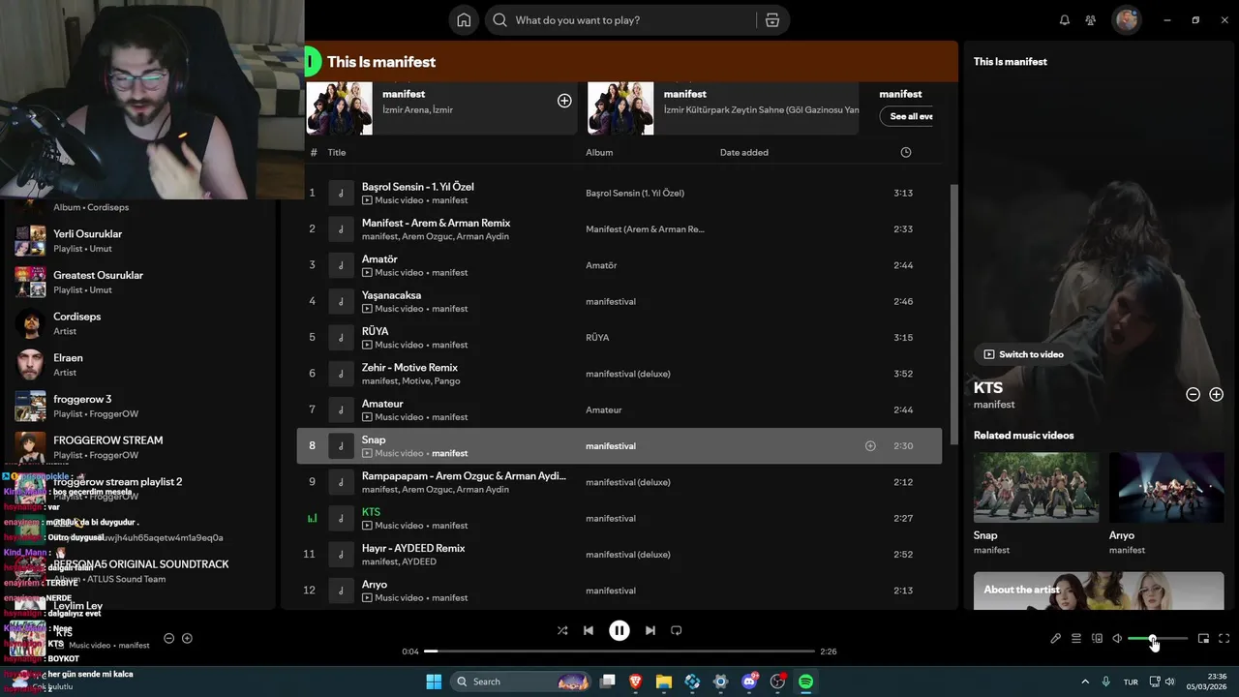This screenshot has height=697, width=1239.
Task: Open Task View on taskbar
Action: click(x=608, y=682)
